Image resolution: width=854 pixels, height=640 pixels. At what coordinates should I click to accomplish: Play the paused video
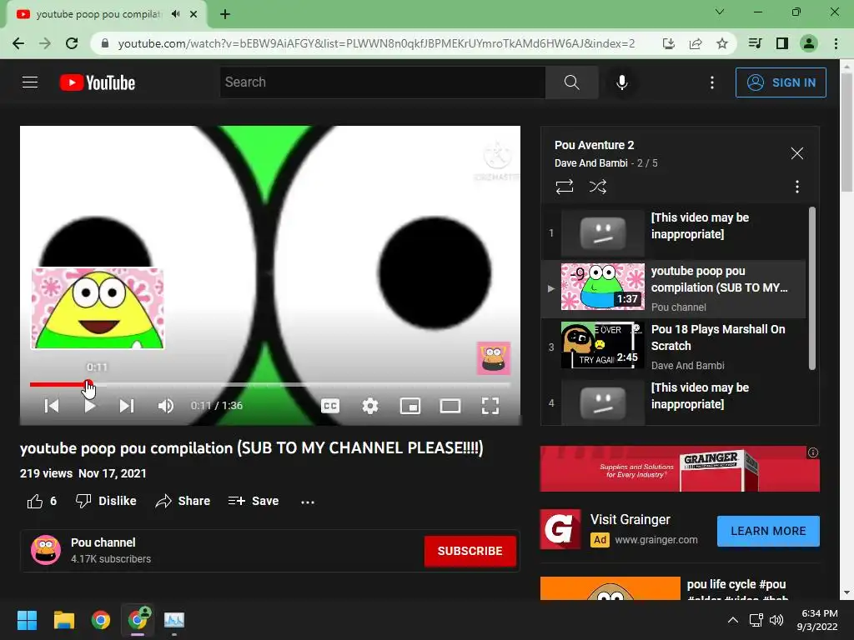pos(90,406)
